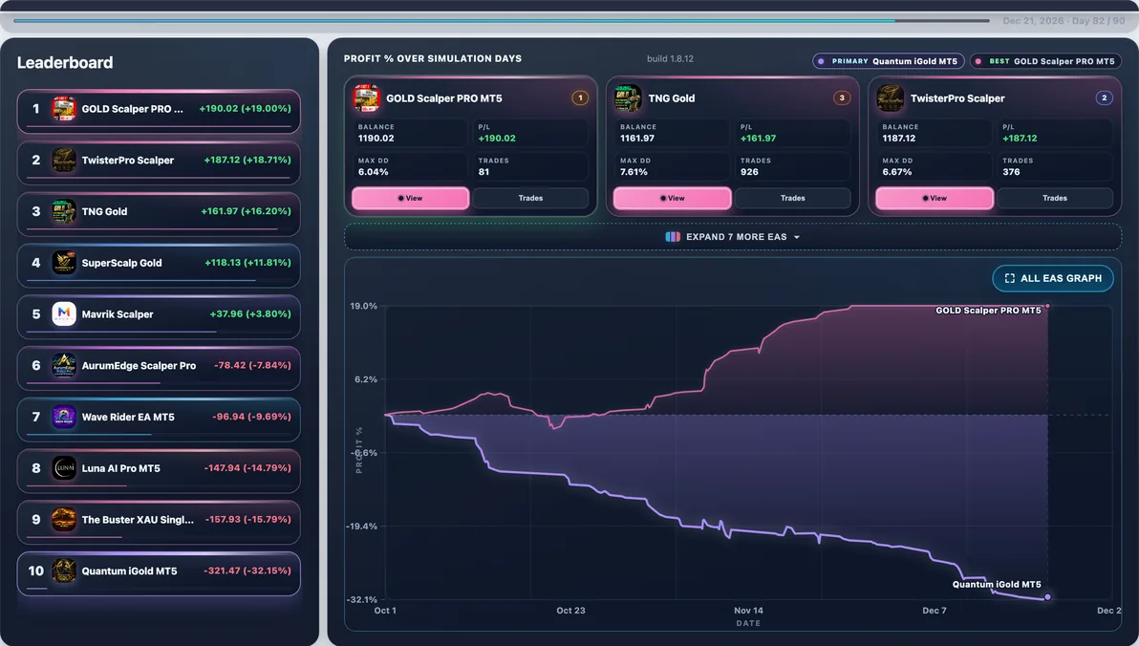Click the Quantum iGold MT5 chart label
This screenshot has width=1139, height=646.
click(997, 584)
